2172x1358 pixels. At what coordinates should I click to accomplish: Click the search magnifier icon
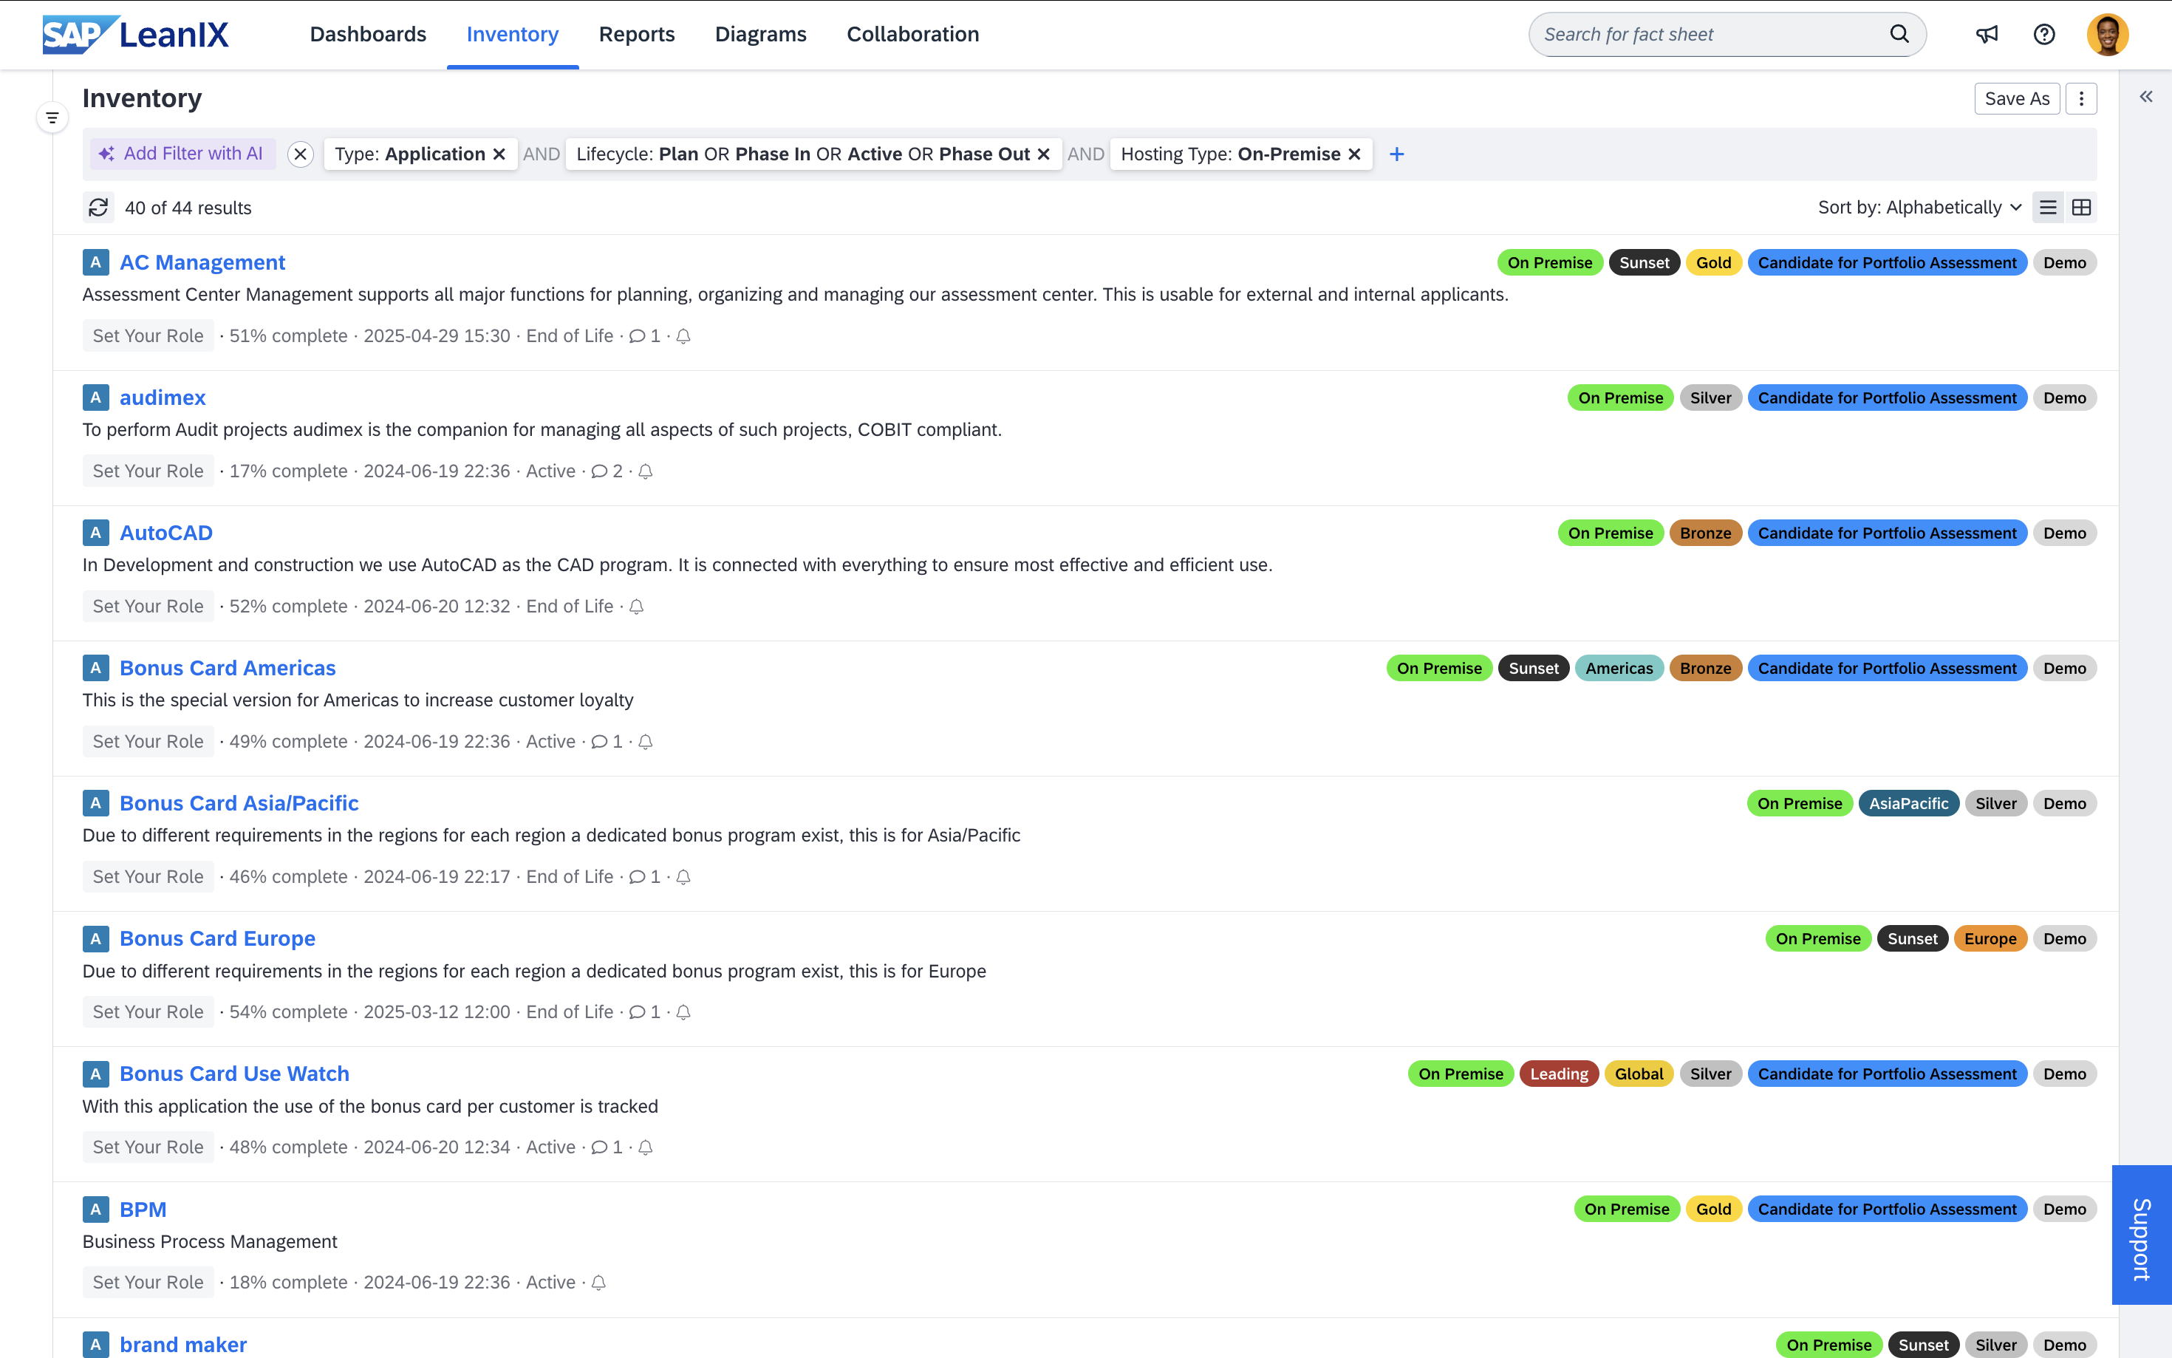1899,34
